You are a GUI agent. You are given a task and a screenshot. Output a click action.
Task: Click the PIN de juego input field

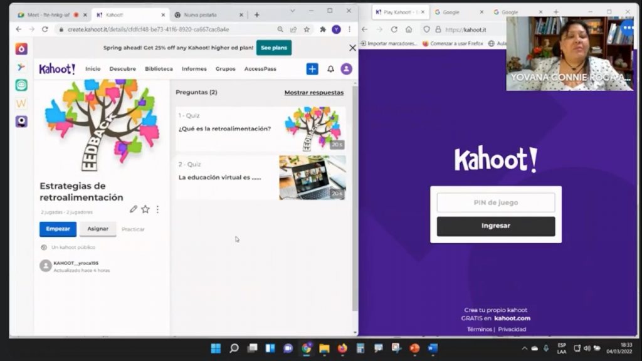point(495,202)
